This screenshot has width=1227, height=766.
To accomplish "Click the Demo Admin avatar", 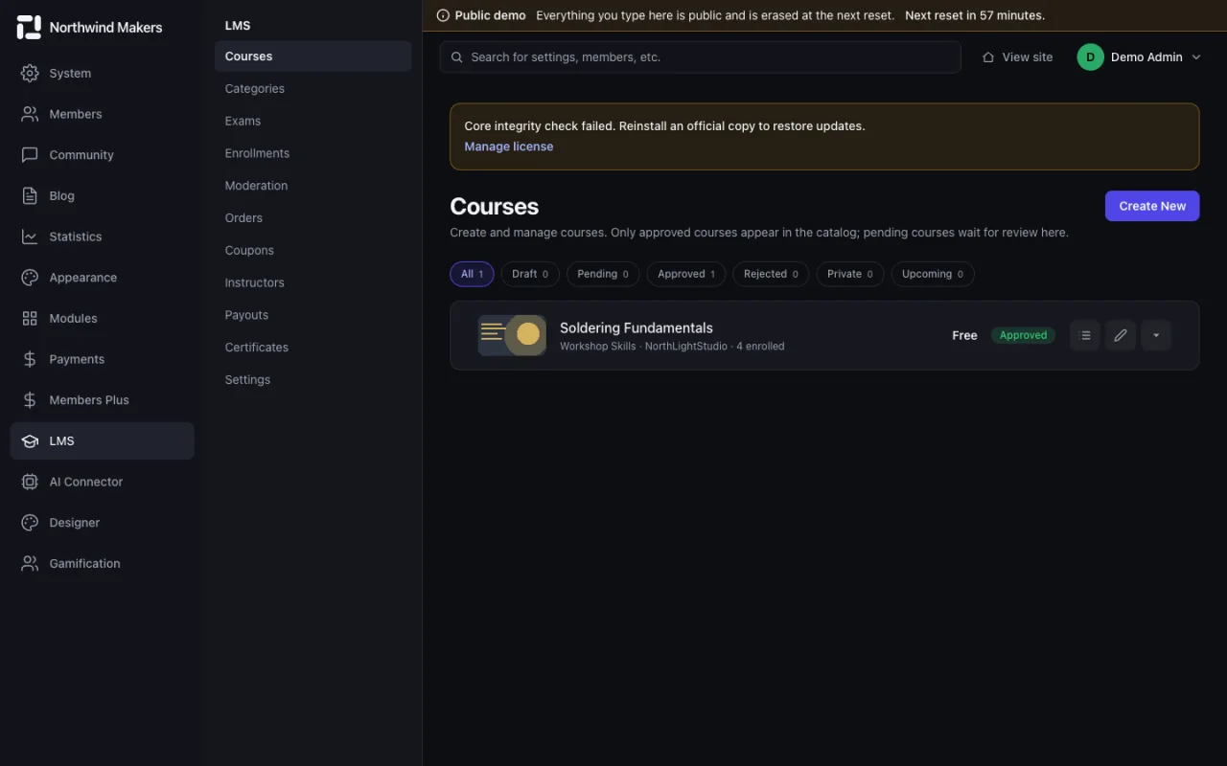I will pyautogui.click(x=1090, y=57).
